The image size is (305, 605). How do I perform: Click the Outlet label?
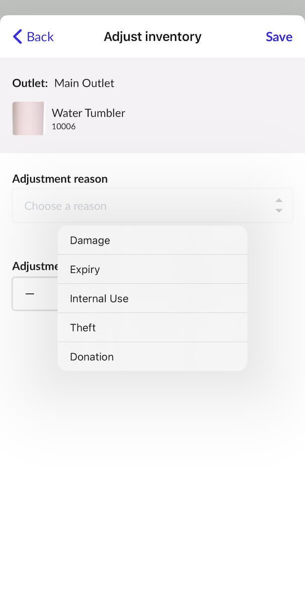click(x=30, y=83)
